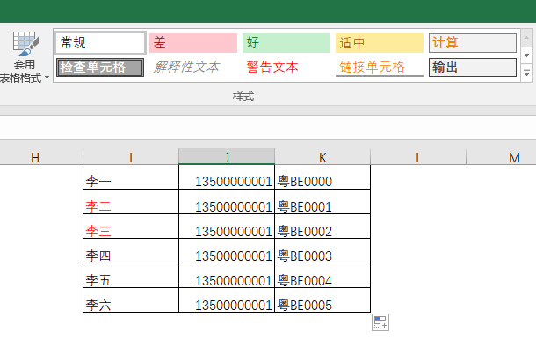Apply the 差 (bad) cell style
The image size is (536, 346).
tap(193, 43)
